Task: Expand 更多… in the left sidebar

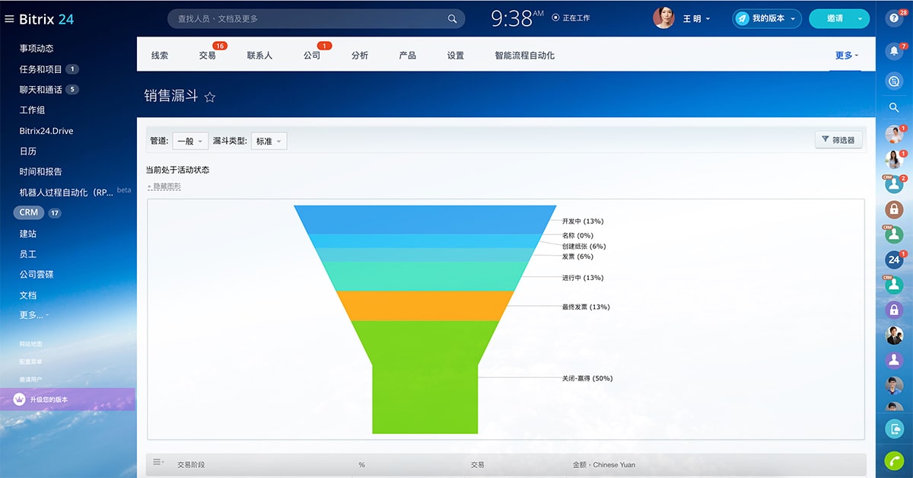Action: click(x=34, y=315)
